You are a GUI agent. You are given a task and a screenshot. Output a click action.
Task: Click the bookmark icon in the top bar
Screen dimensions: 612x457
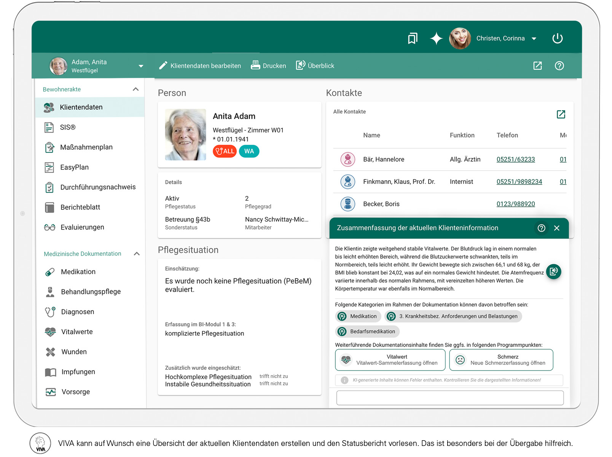coord(413,38)
